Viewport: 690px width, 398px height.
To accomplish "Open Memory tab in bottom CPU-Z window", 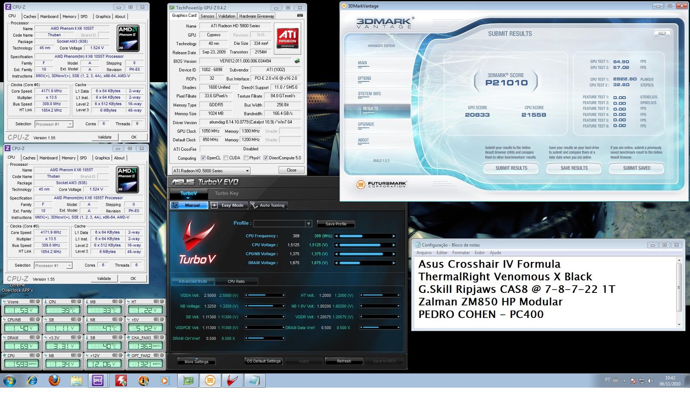I will point(68,158).
